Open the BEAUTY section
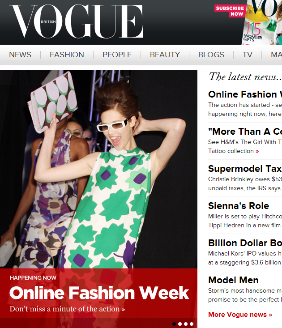This screenshot has width=282, height=328. coord(165,55)
